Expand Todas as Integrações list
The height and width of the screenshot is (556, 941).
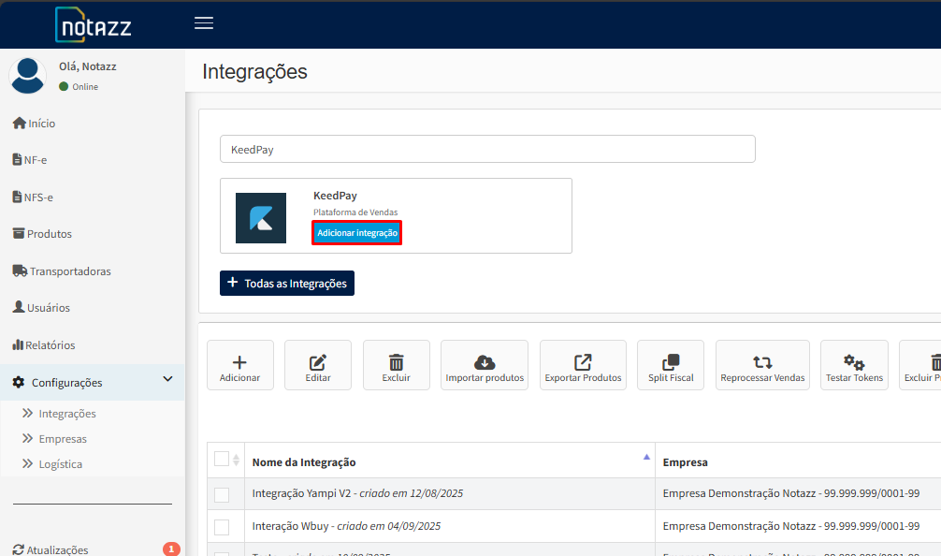click(287, 284)
